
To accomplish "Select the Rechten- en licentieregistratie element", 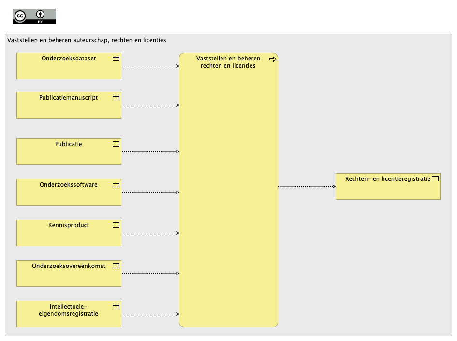I will coord(388,187).
